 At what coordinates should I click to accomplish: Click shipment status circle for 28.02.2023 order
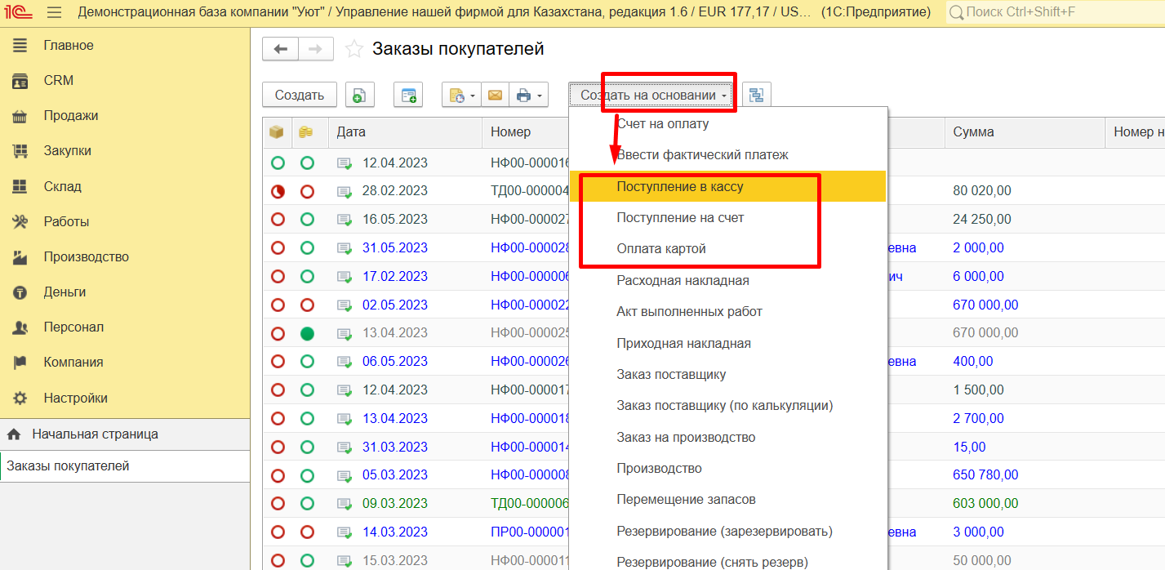[278, 191]
